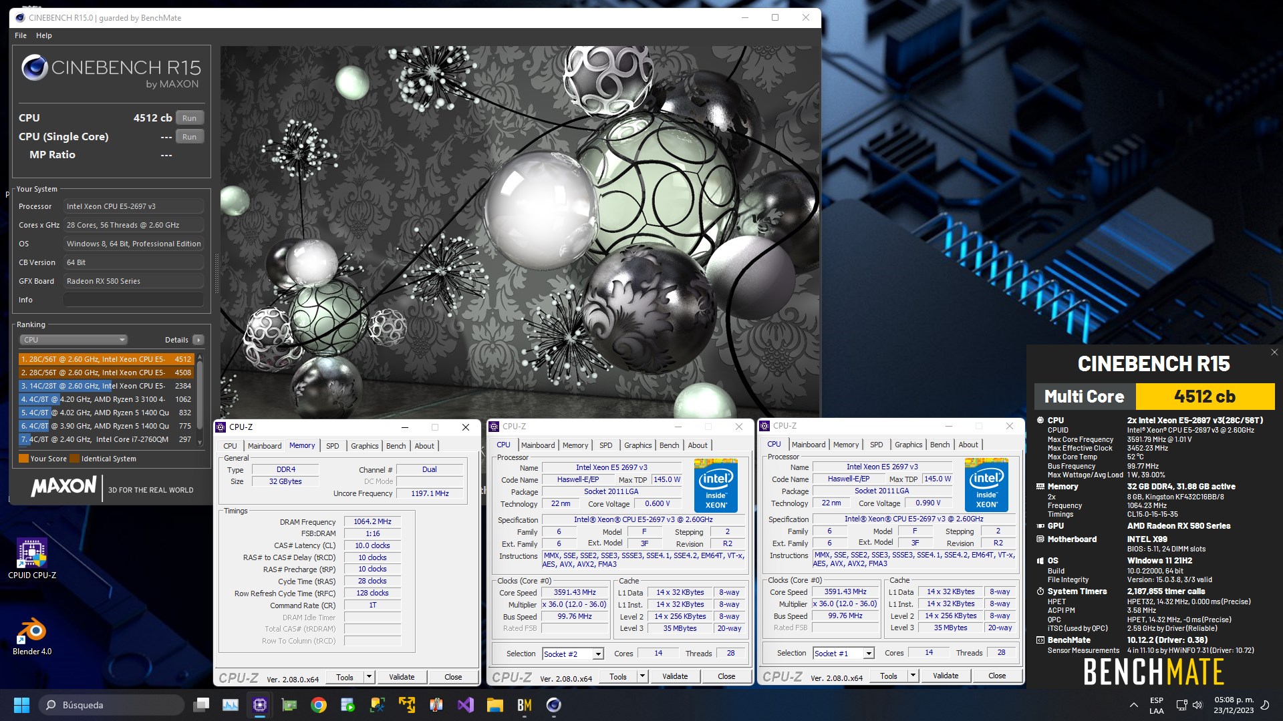1283x721 pixels.
Task: Select ranking row 5 scoring 832
Action: 106,413
